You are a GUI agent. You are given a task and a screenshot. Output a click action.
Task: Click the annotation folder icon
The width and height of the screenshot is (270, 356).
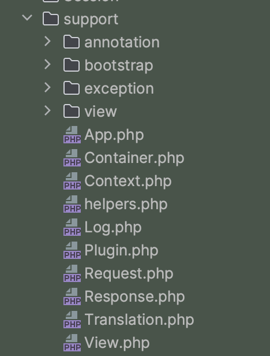(x=72, y=42)
